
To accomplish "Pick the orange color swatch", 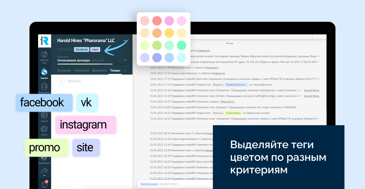I will coord(157,33).
